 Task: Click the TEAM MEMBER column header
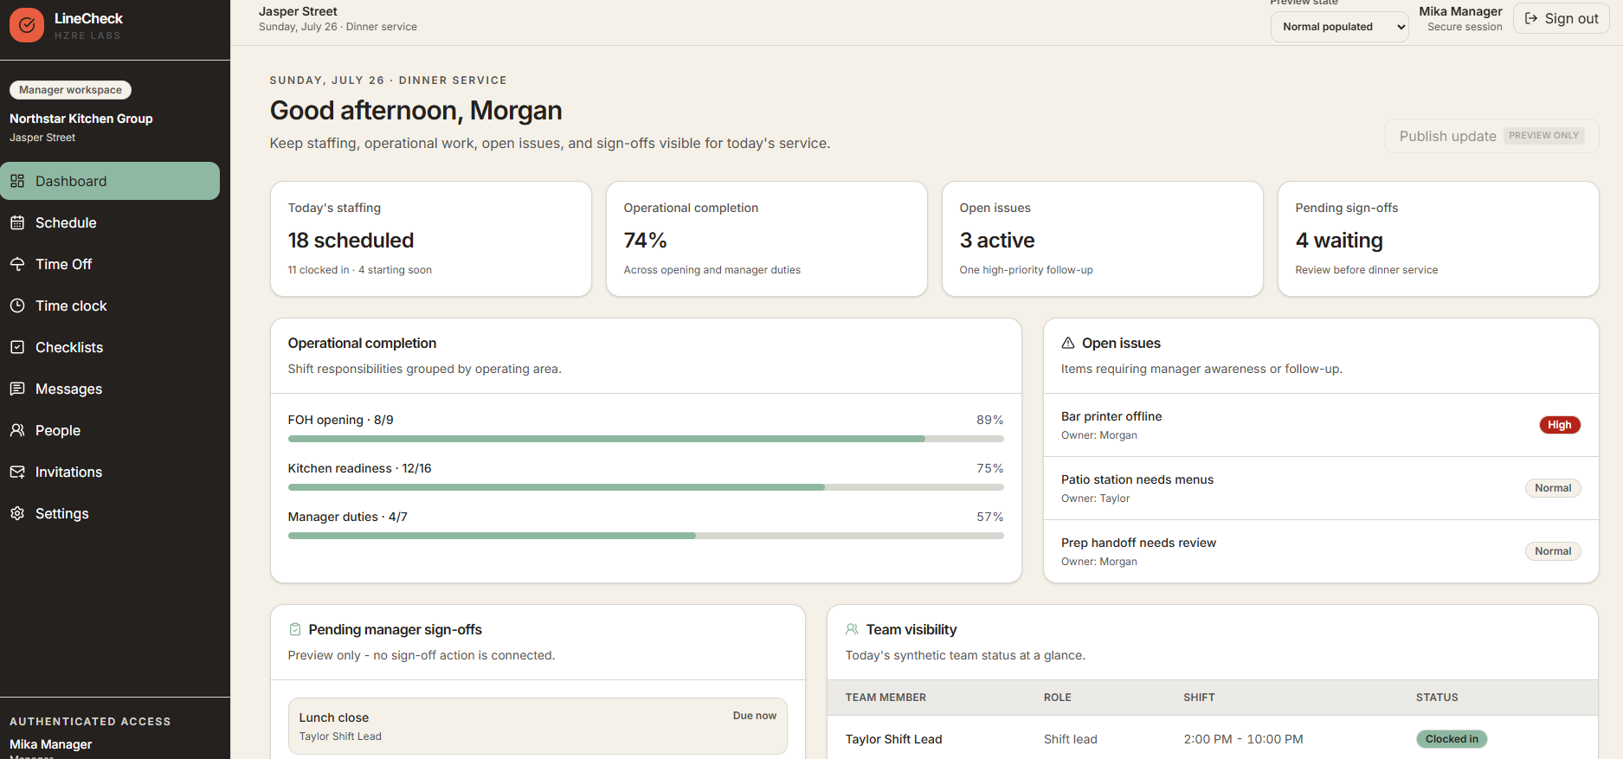(x=886, y=698)
